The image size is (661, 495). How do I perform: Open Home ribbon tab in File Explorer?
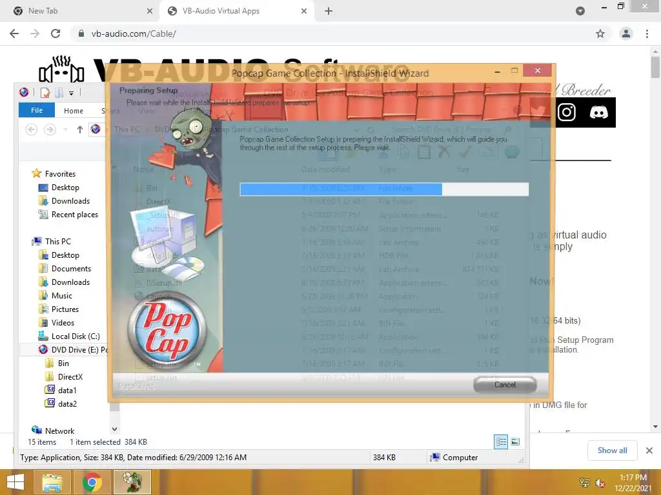pyautogui.click(x=74, y=111)
